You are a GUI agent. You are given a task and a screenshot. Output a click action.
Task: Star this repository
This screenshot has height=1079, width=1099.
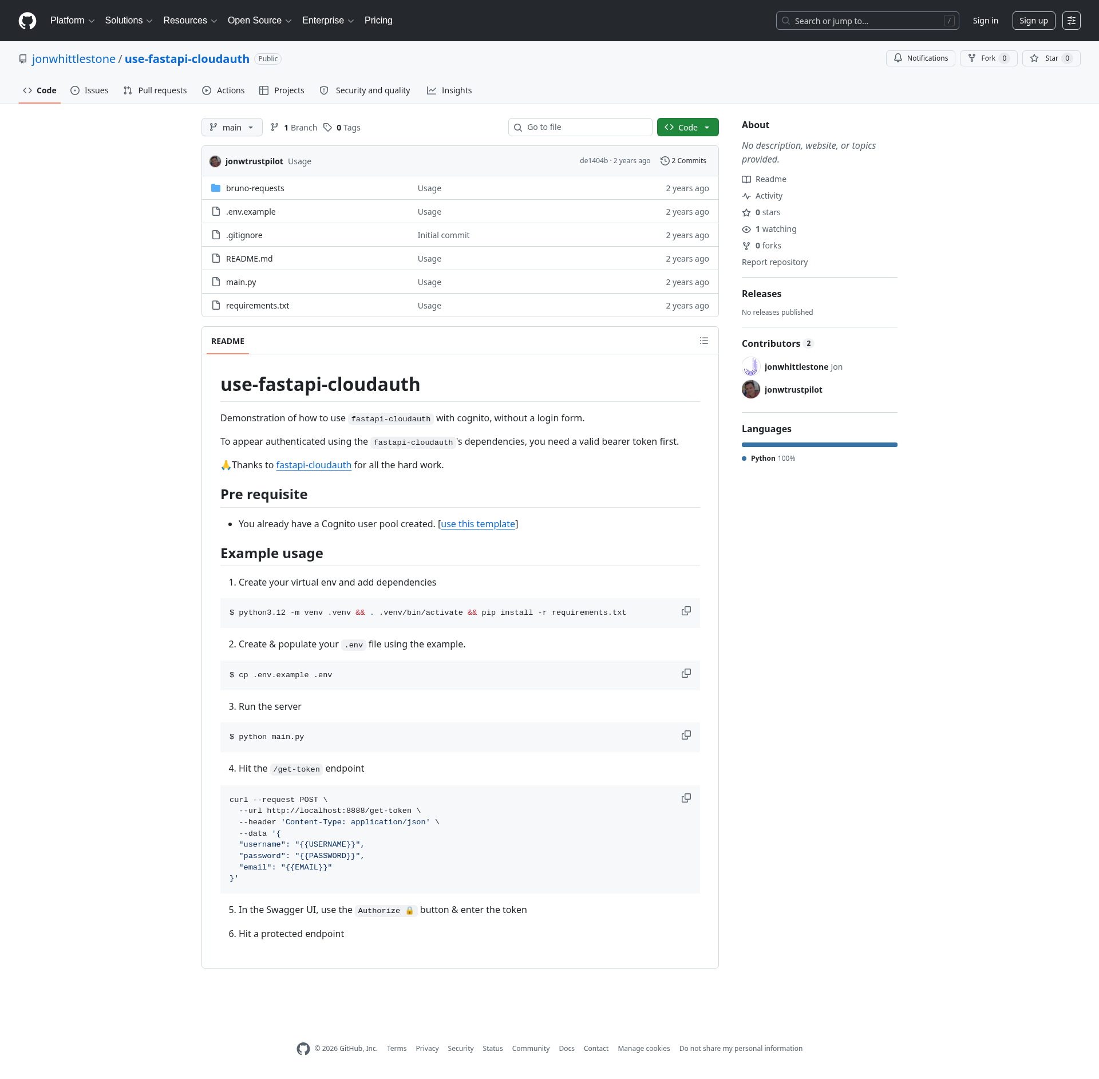tap(1051, 58)
